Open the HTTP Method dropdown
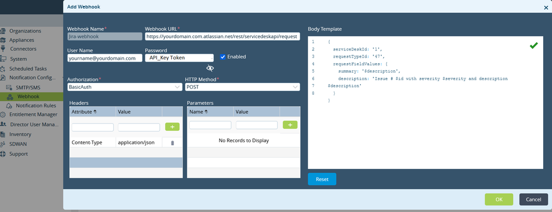The width and height of the screenshot is (552, 212). [243, 87]
